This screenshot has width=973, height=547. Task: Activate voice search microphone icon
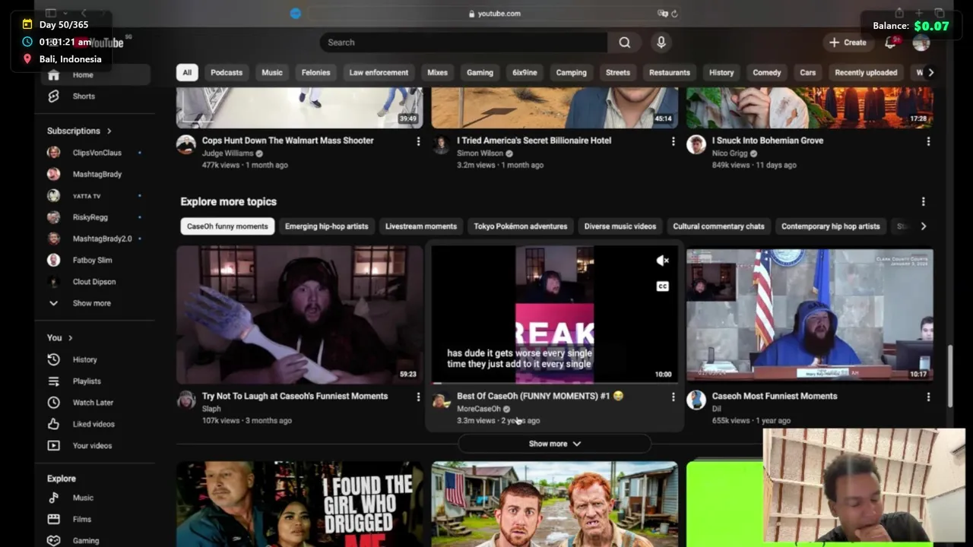[x=661, y=43]
